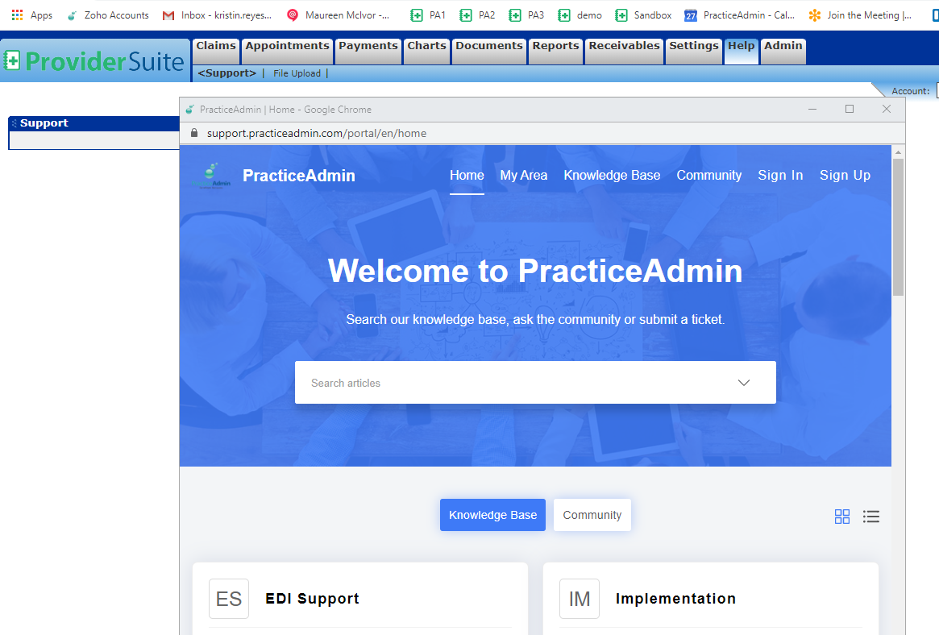Click the popup address bar URL
The height and width of the screenshot is (635, 939).
coord(317,133)
